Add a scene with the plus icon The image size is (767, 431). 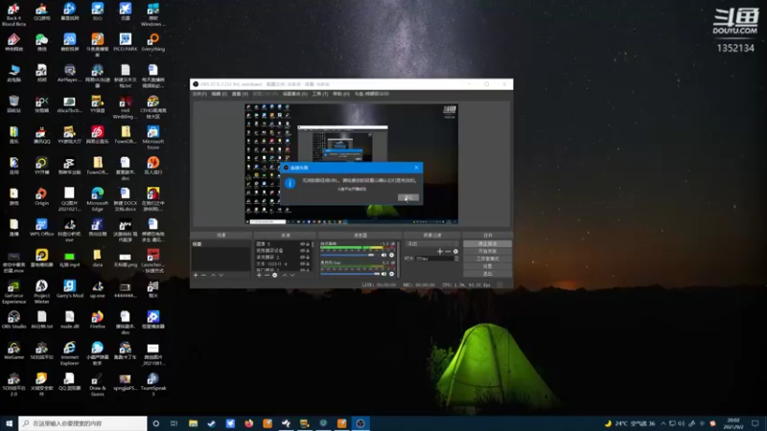196,275
